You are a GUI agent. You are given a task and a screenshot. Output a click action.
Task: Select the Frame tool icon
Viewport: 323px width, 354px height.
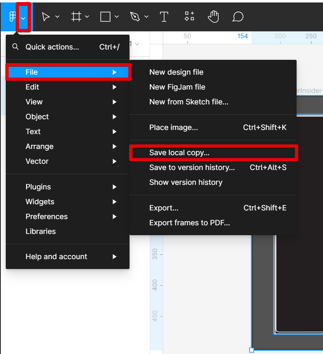tap(76, 17)
